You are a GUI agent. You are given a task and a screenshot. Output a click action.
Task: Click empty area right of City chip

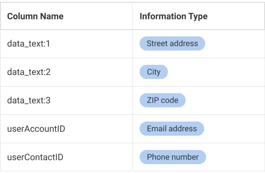(x=215, y=72)
